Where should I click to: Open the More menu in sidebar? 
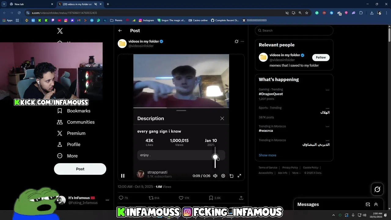(x=68, y=156)
